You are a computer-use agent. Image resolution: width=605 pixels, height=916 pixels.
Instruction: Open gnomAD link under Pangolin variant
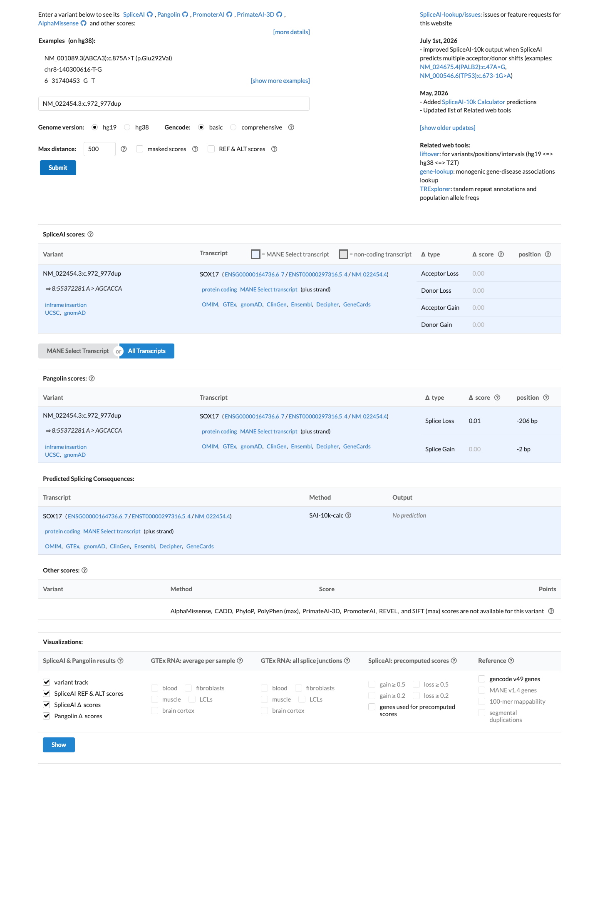[x=75, y=455]
